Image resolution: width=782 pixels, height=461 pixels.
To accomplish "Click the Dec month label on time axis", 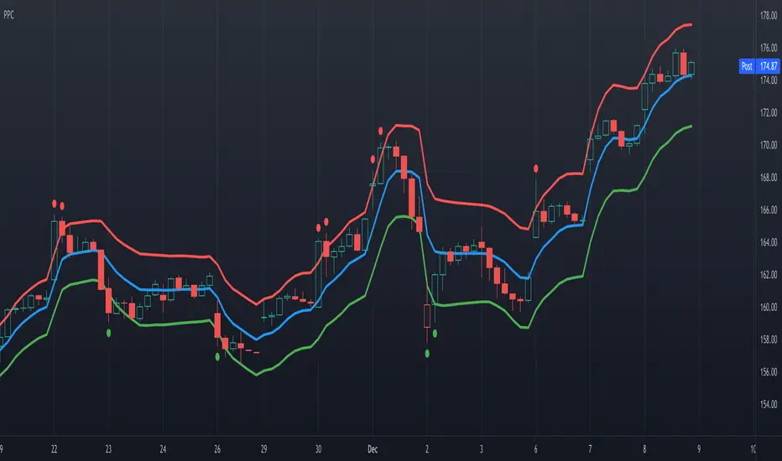I will (x=373, y=449).
